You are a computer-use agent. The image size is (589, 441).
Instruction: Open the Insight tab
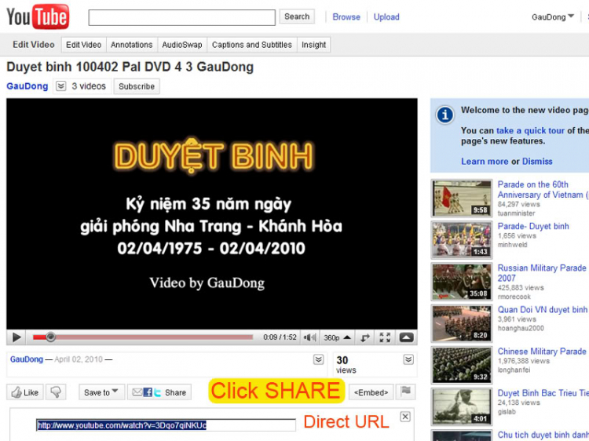(x=313, y=45)
